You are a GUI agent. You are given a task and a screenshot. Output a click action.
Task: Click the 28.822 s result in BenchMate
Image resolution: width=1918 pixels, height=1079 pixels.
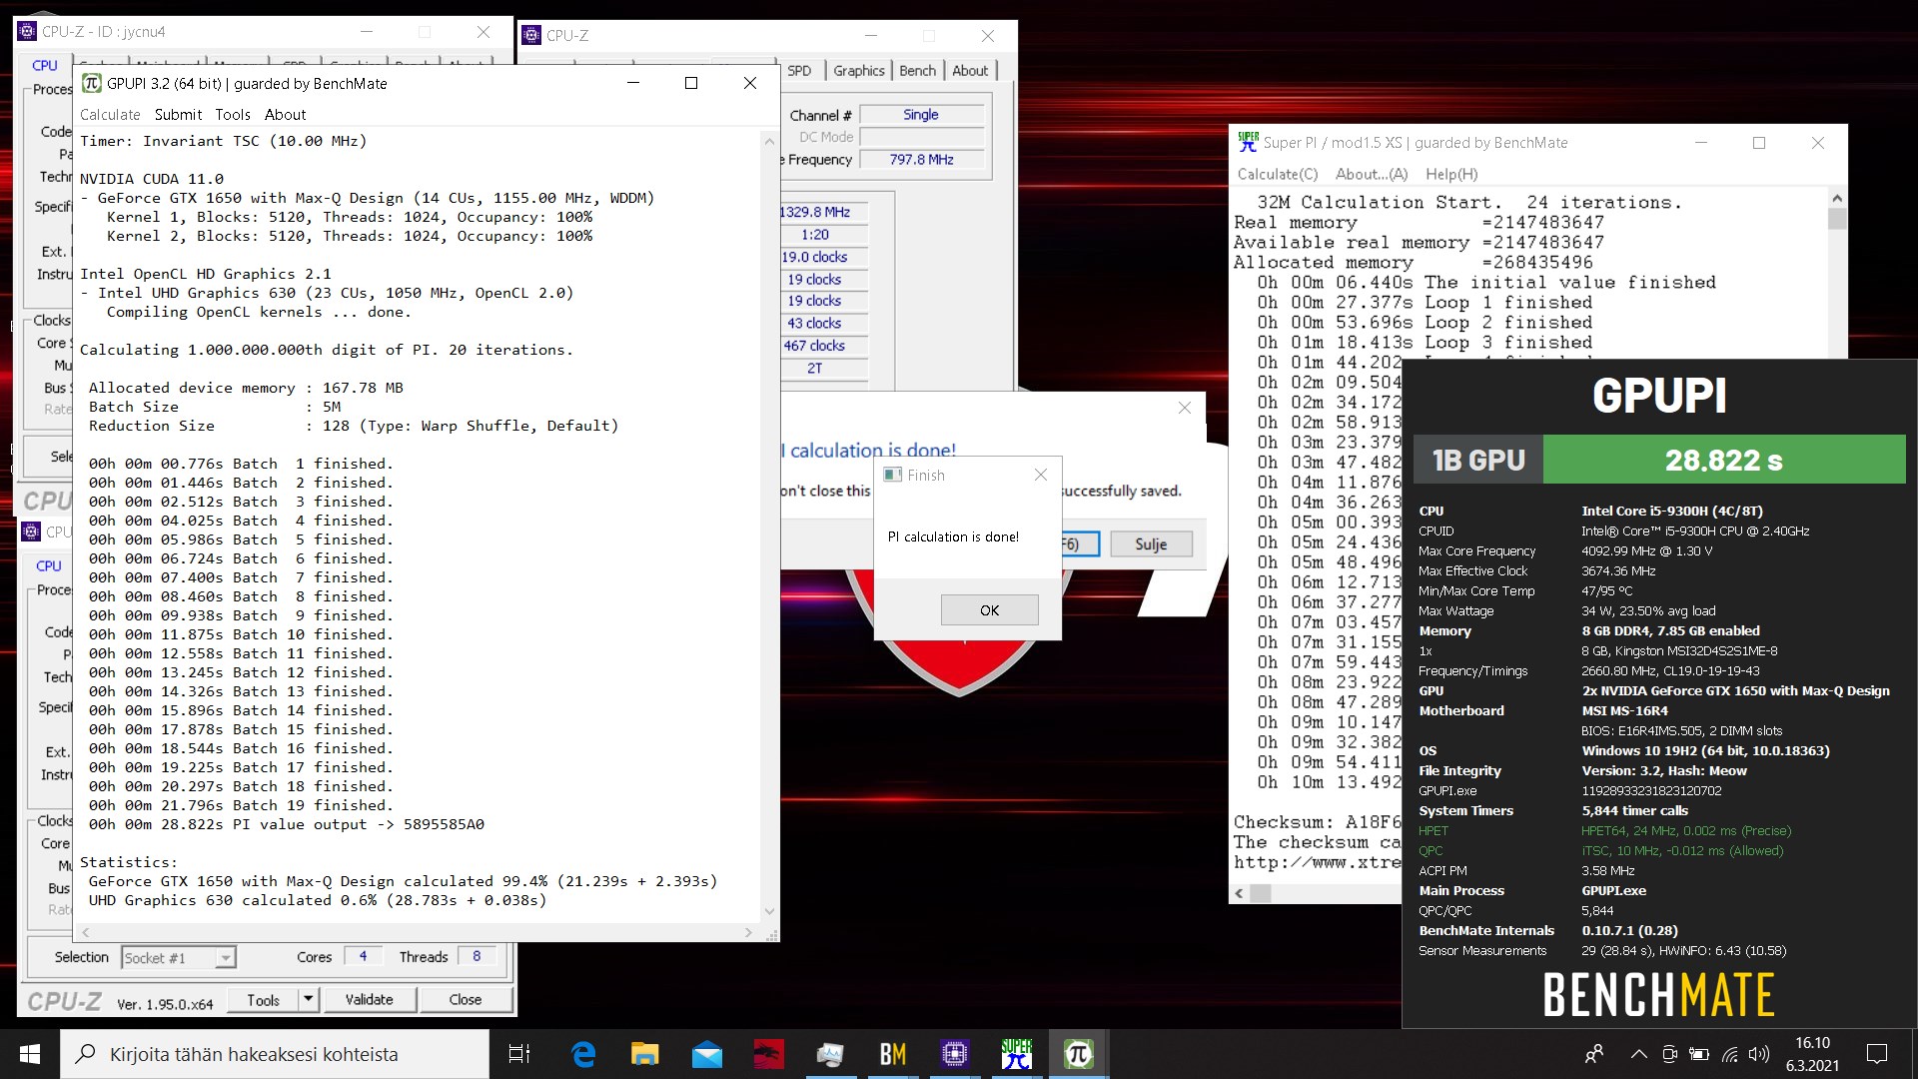pos(1724,460)
